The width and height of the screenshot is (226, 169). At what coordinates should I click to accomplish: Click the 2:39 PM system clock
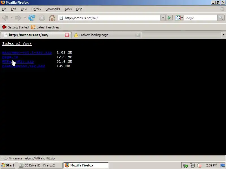(x=211, y=165)
